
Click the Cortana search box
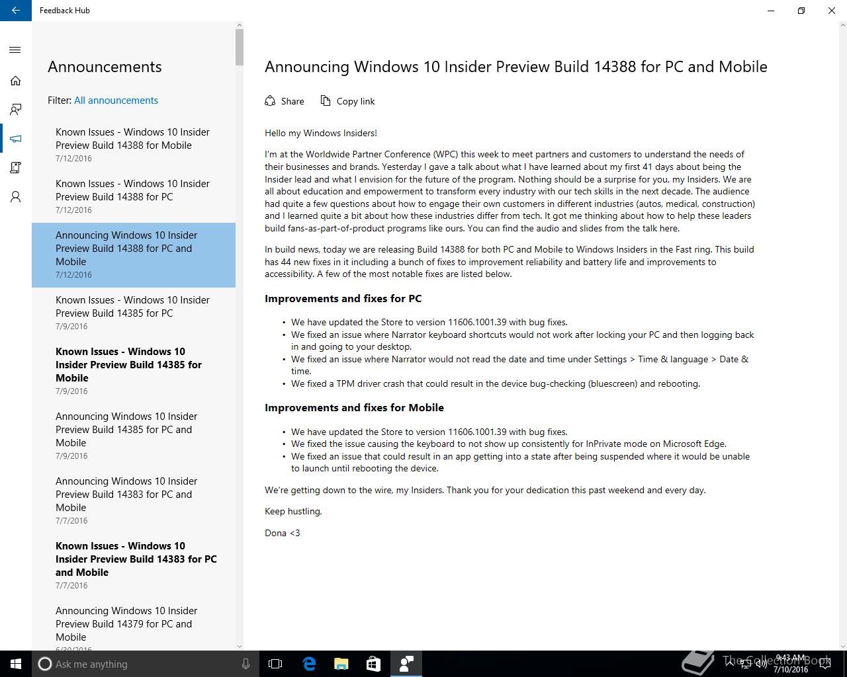[x=146, y=664]
